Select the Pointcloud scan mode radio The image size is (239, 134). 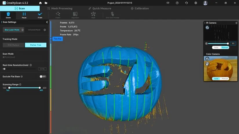tap(3, 57)
